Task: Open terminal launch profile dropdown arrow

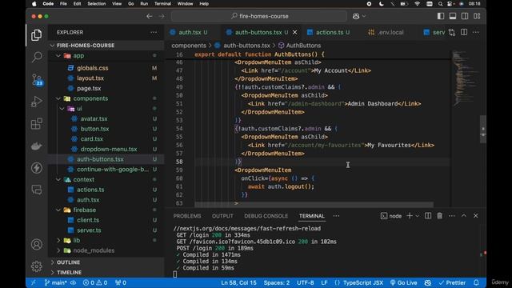Action: pos(418,216)
